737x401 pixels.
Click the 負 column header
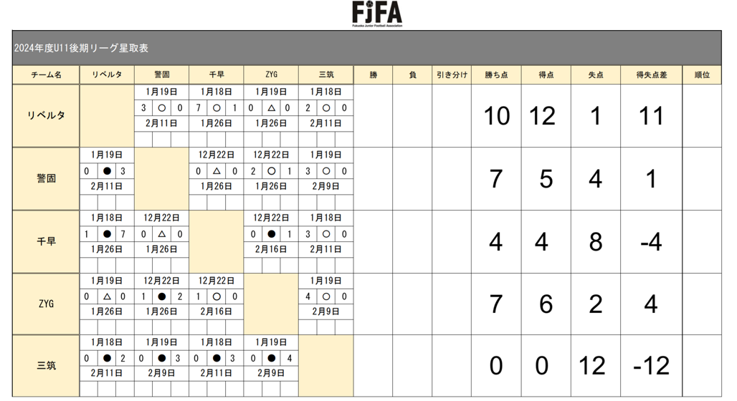tap(412, 75)
